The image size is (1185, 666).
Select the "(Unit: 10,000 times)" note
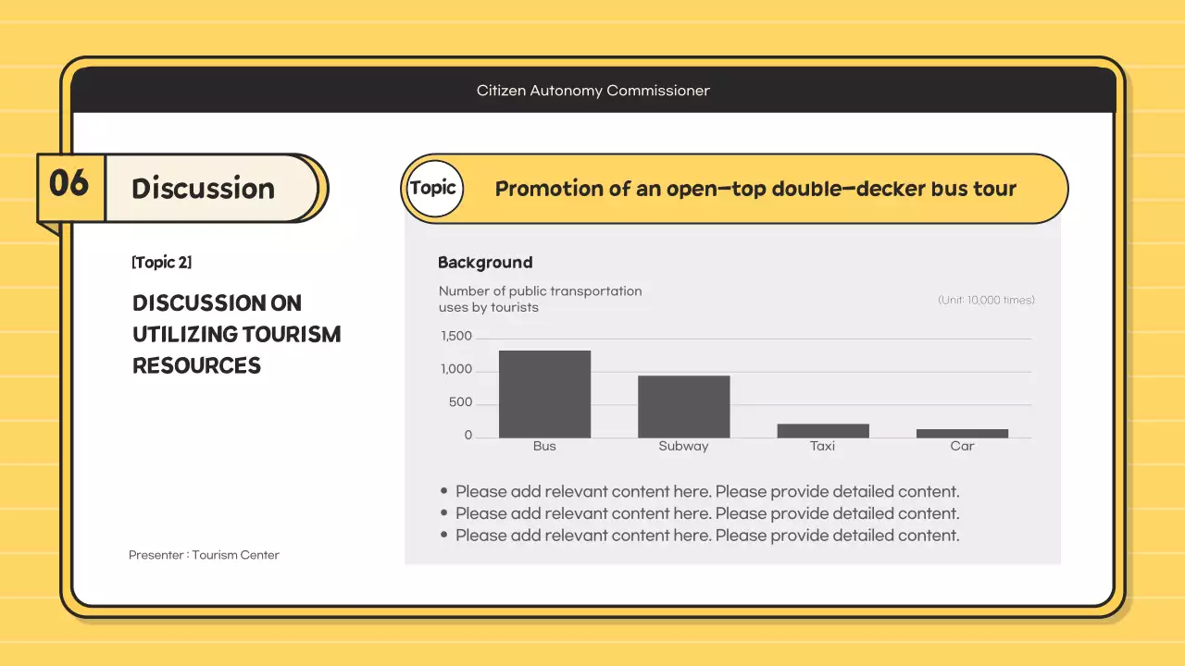(986, 300)
